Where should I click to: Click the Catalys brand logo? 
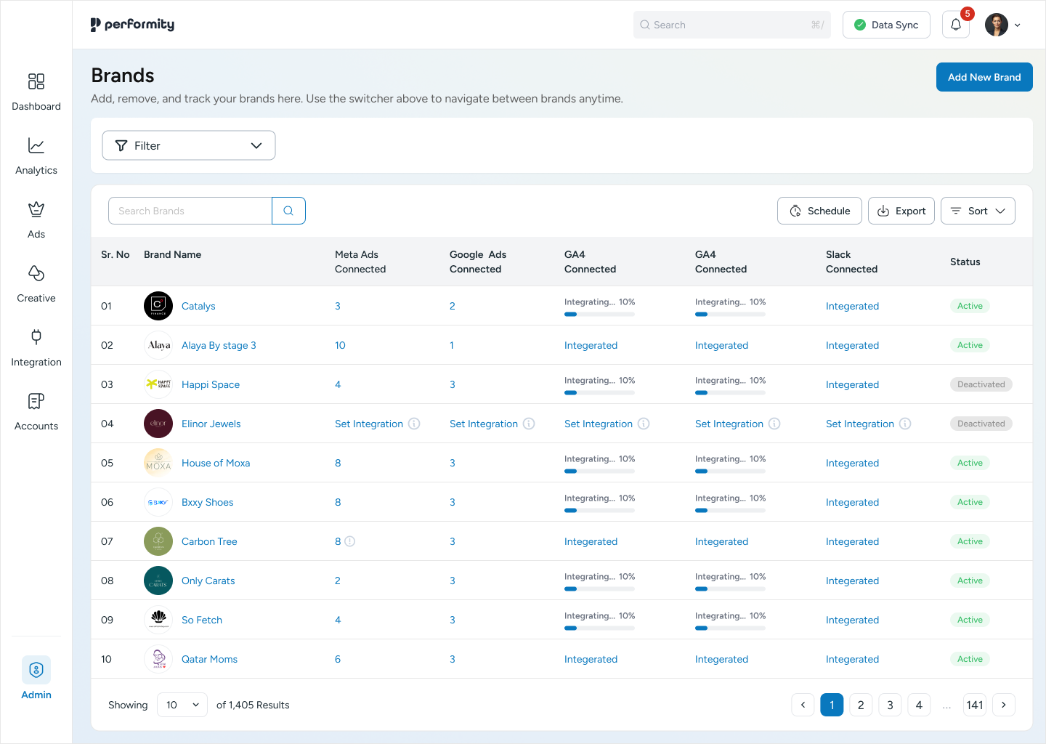pos(158,306)
